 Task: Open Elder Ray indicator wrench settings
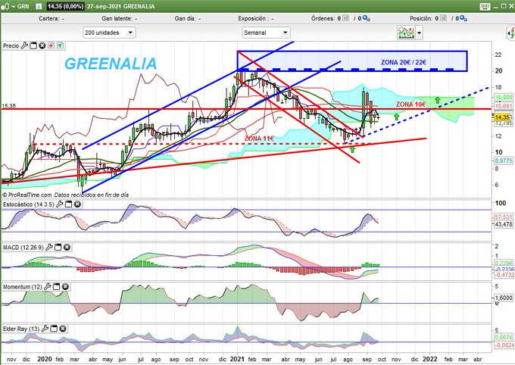point(45,329)
